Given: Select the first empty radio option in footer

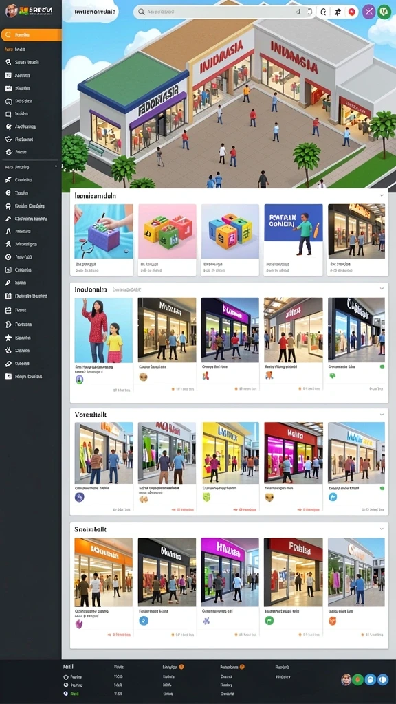Looking at the screenshot, I should [66, 676].
